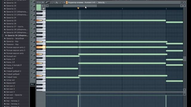Click the orange play icon before title

[67, 2]
